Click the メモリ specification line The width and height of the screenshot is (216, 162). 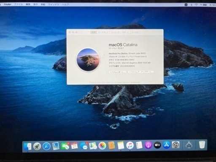[121, 60]
